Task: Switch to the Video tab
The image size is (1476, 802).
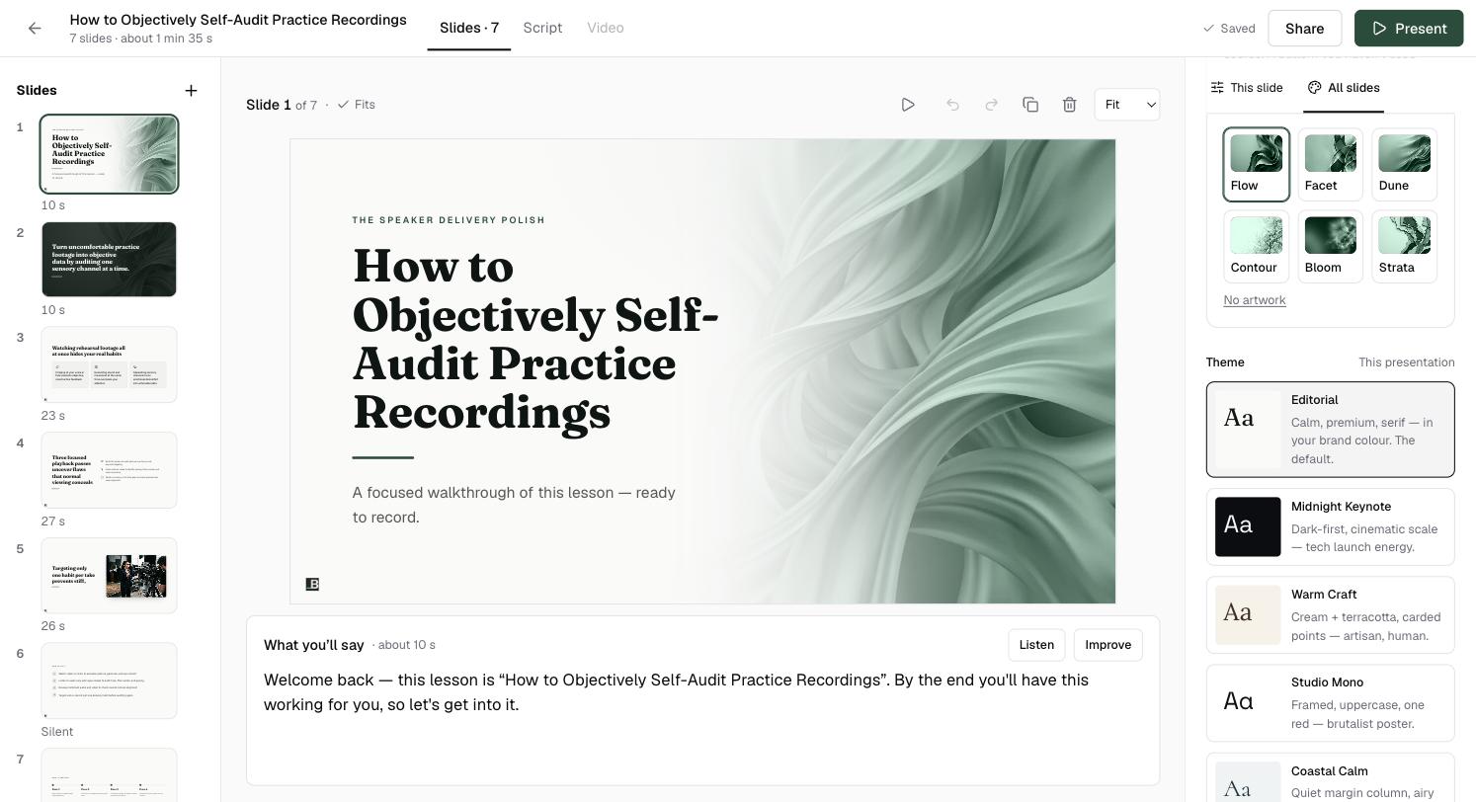Action: [x=605, y=28]
